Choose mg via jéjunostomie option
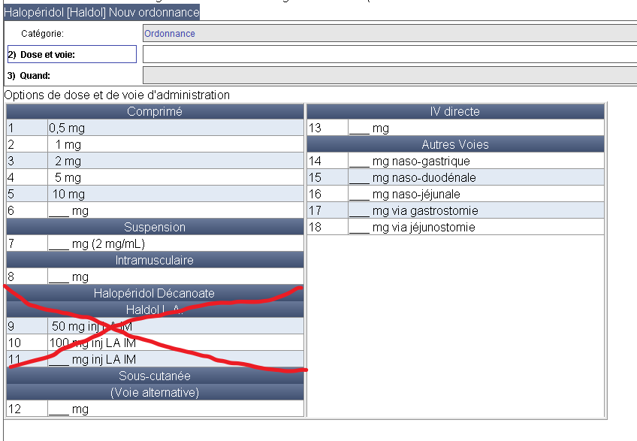 (x=412, y=227)
